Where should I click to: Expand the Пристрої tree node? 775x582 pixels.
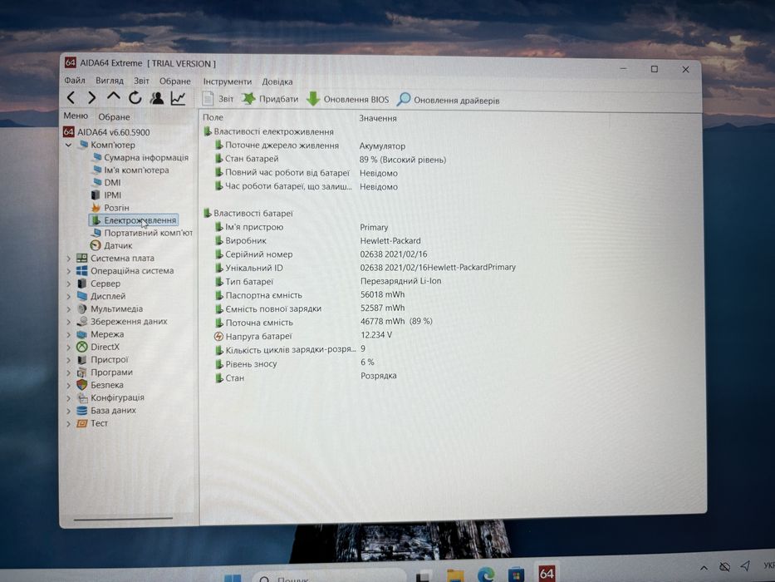(x=69, y=360)
